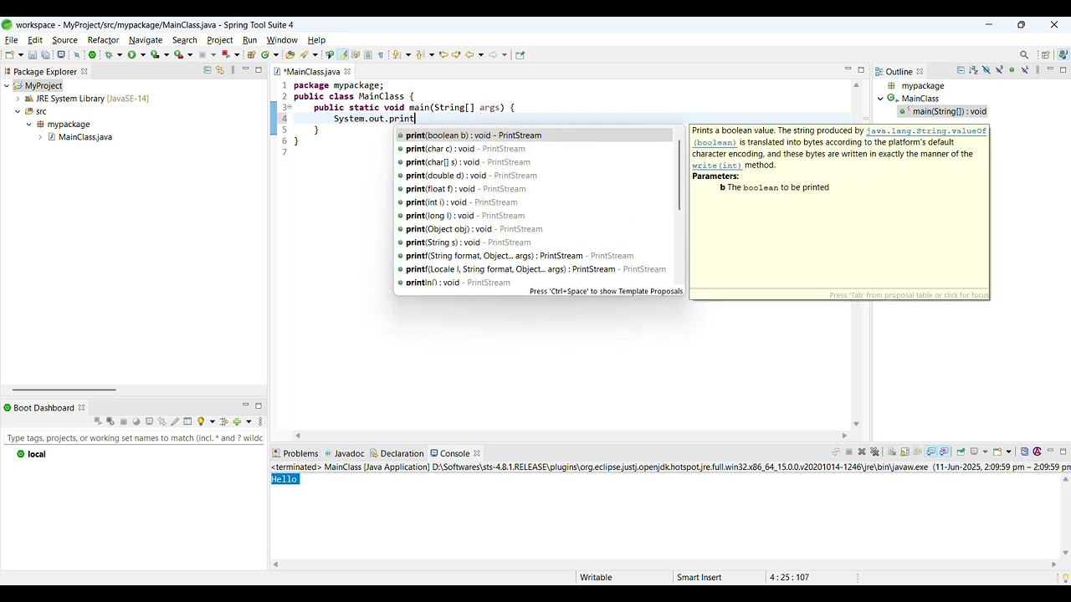Expand JRE System Library node
Viewport: 1071px width, 602px height.
click(x=18, y=99)
